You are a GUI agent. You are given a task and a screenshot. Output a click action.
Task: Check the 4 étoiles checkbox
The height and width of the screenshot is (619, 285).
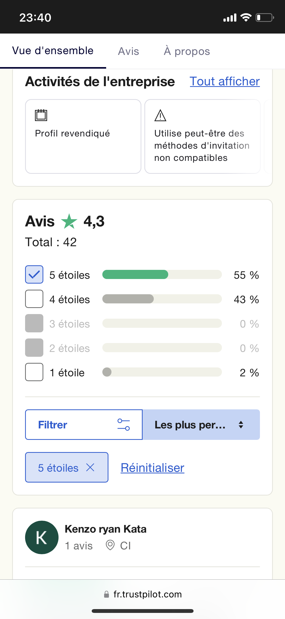[x=34, y=299]
